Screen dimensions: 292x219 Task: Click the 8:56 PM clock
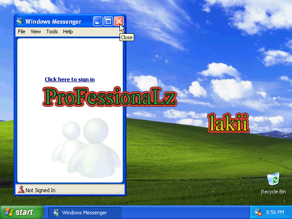tap(275, 212)
